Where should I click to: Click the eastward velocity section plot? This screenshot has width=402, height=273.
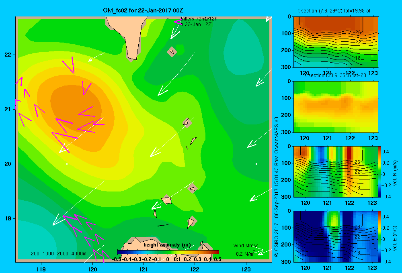(x=336, y=236)
